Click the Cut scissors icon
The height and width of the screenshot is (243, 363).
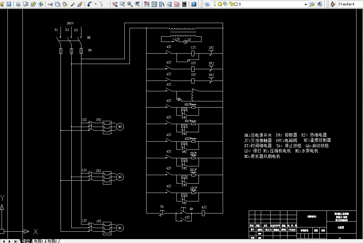(50, 4)
